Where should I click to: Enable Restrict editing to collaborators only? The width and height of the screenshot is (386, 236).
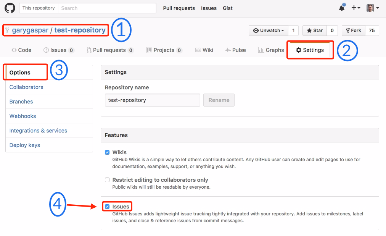[x=107, y=180]
